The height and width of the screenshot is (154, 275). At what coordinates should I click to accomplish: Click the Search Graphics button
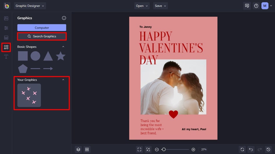42,36
